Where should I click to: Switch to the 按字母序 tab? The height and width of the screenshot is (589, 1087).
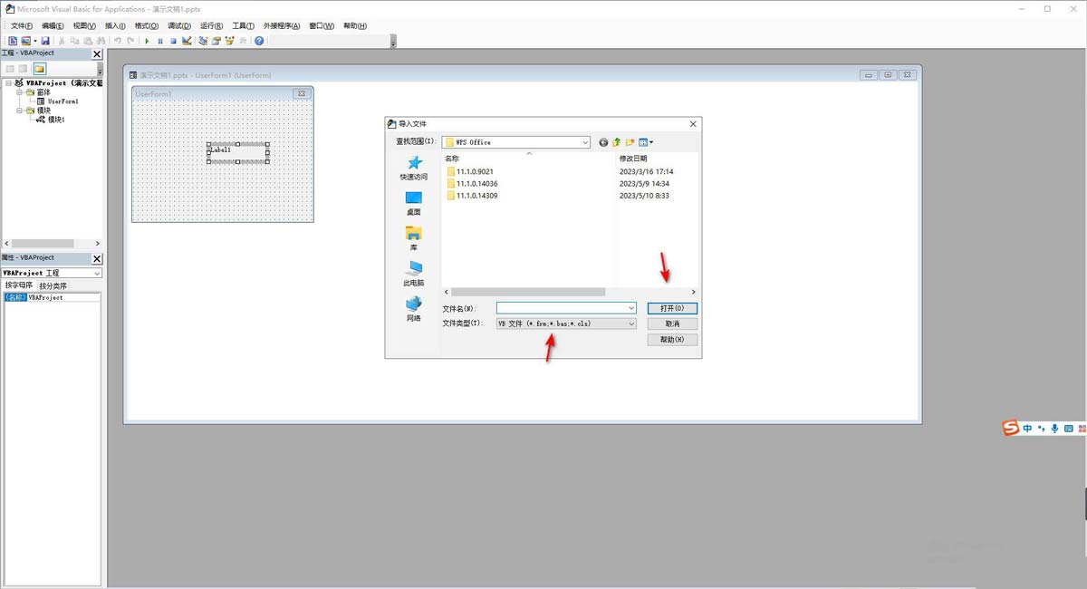point(19,285)
